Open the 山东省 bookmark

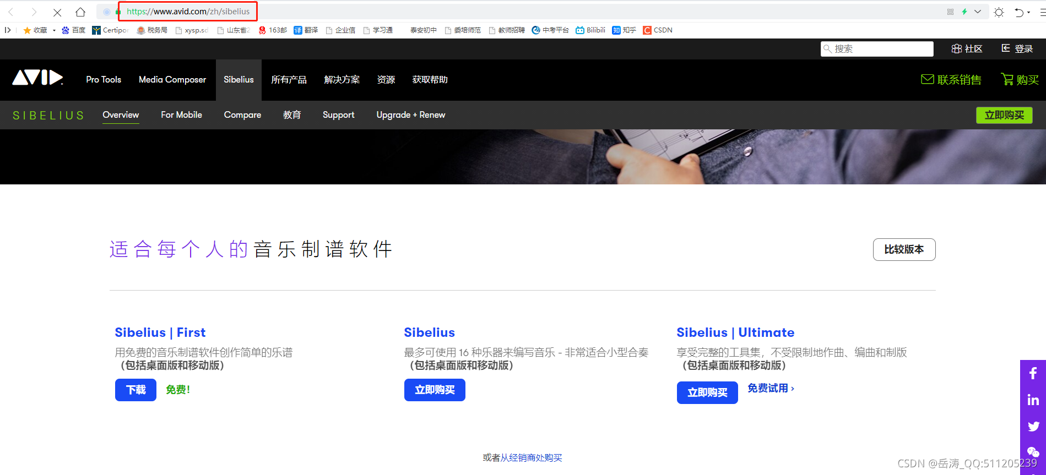coord(234,30)
